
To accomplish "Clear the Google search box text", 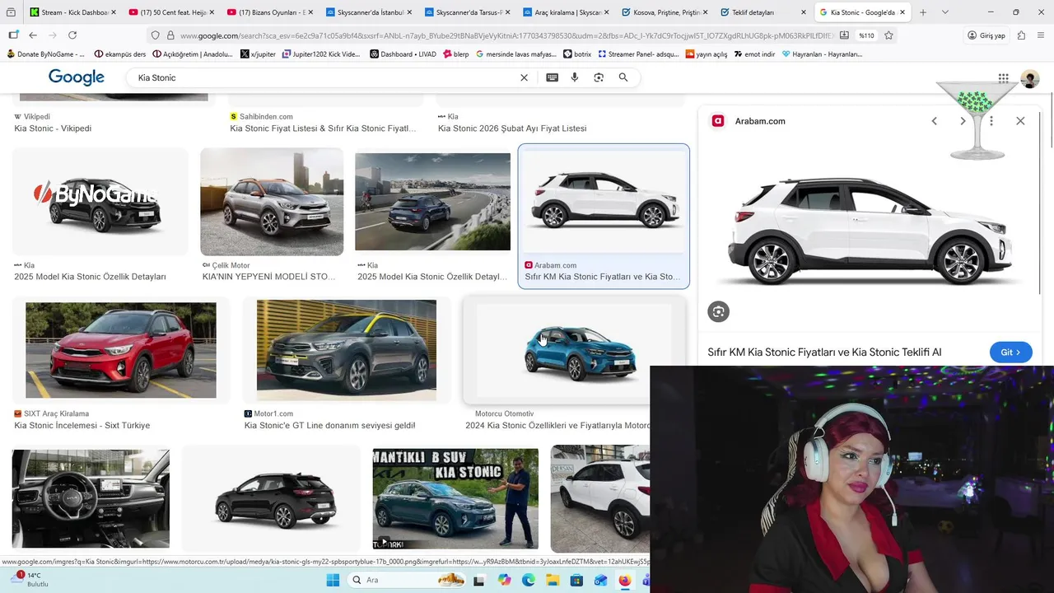I will pyautogui.click(x=524, y=77).
